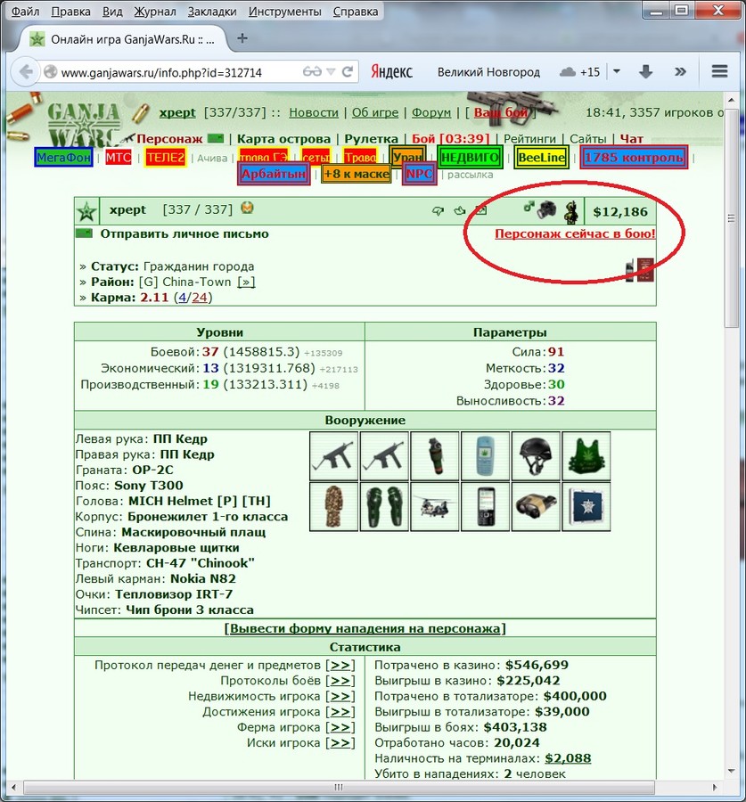Click the camera icon in character header

546,209
